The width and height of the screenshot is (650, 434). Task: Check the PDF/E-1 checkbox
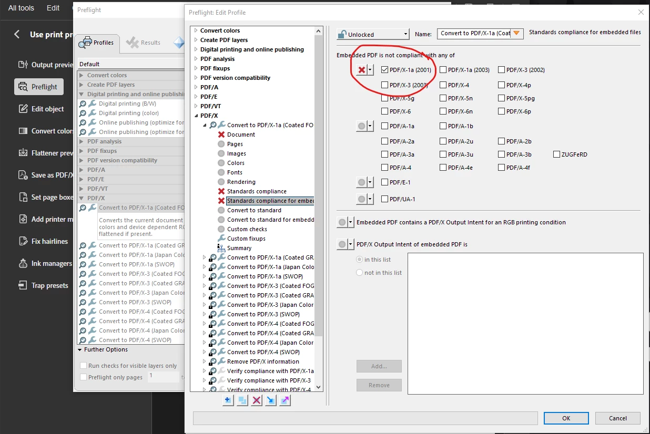point(385,182)
